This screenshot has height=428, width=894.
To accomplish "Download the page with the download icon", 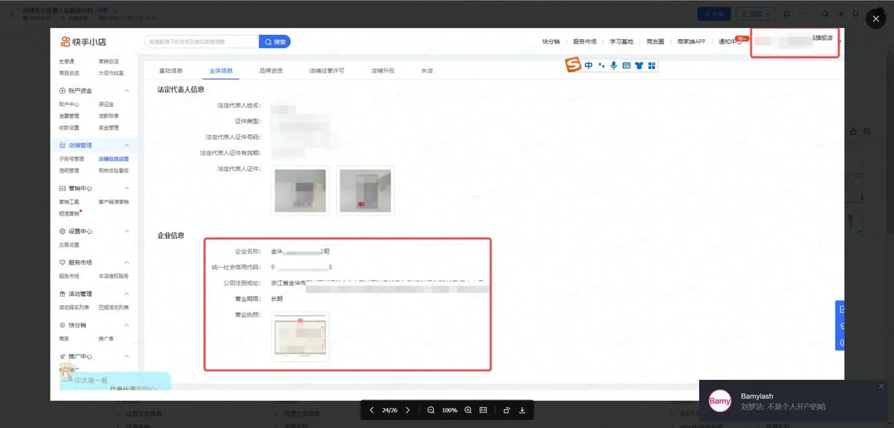I will point(522,410).
